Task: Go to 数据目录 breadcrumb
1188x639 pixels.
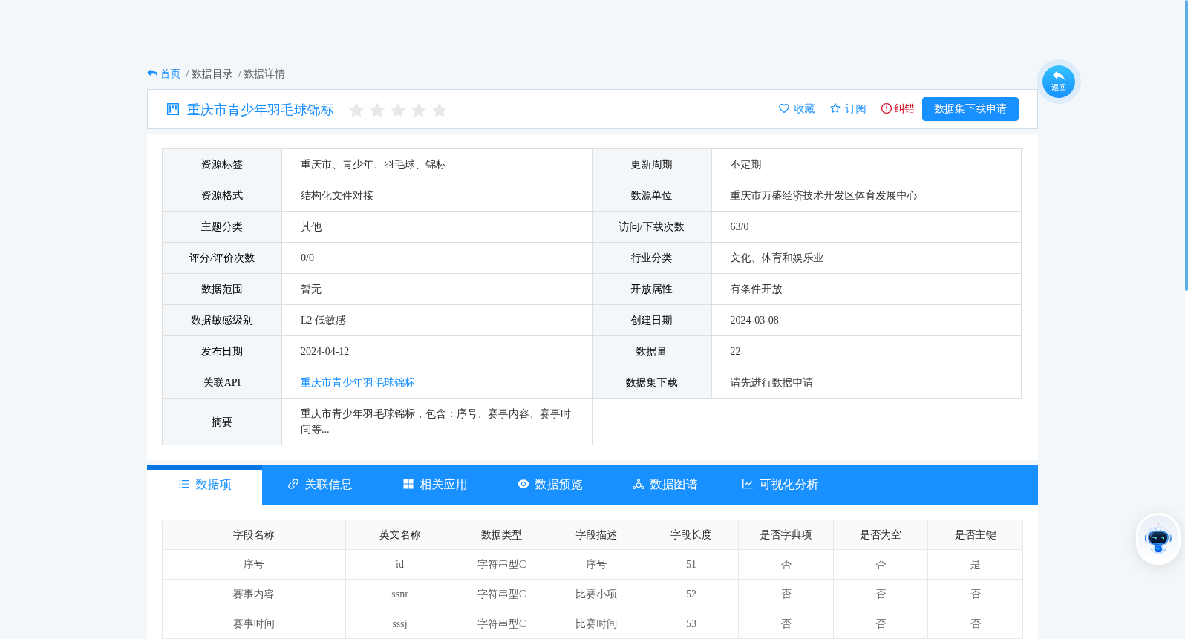Action: click(212, 74)
